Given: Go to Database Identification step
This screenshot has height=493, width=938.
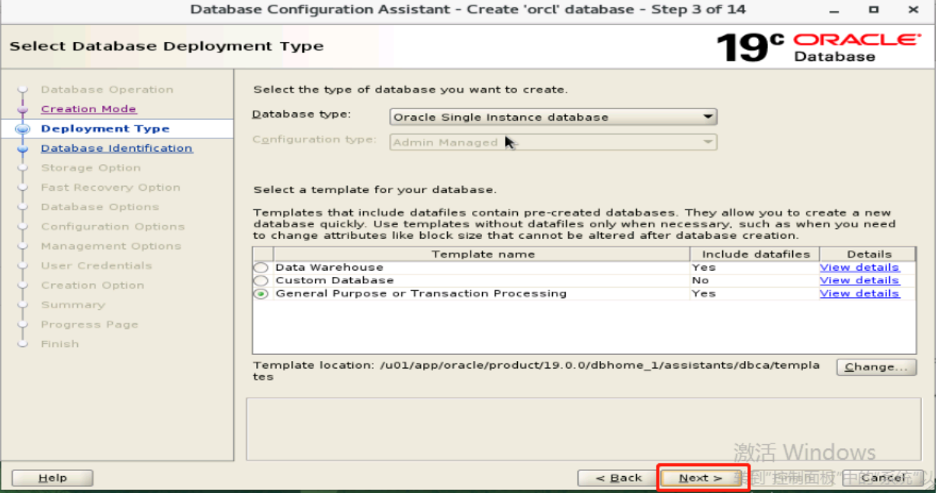Looking at the screenshot, I should 117,148.
